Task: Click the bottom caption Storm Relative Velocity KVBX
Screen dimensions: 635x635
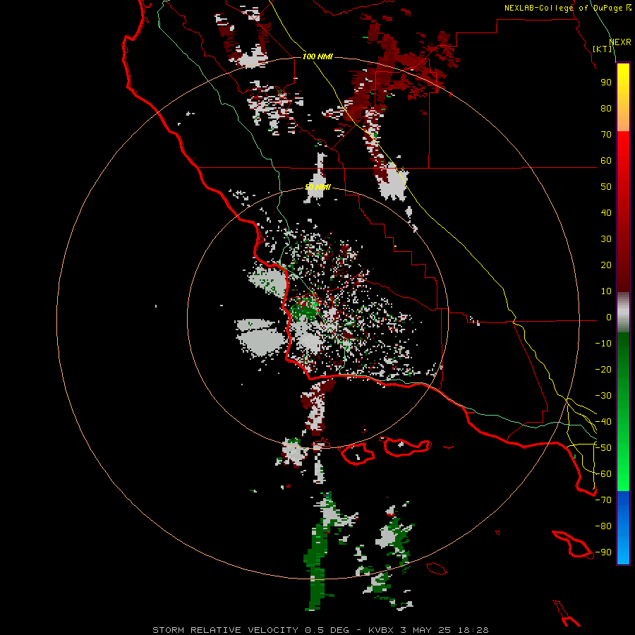Action: 320,630
